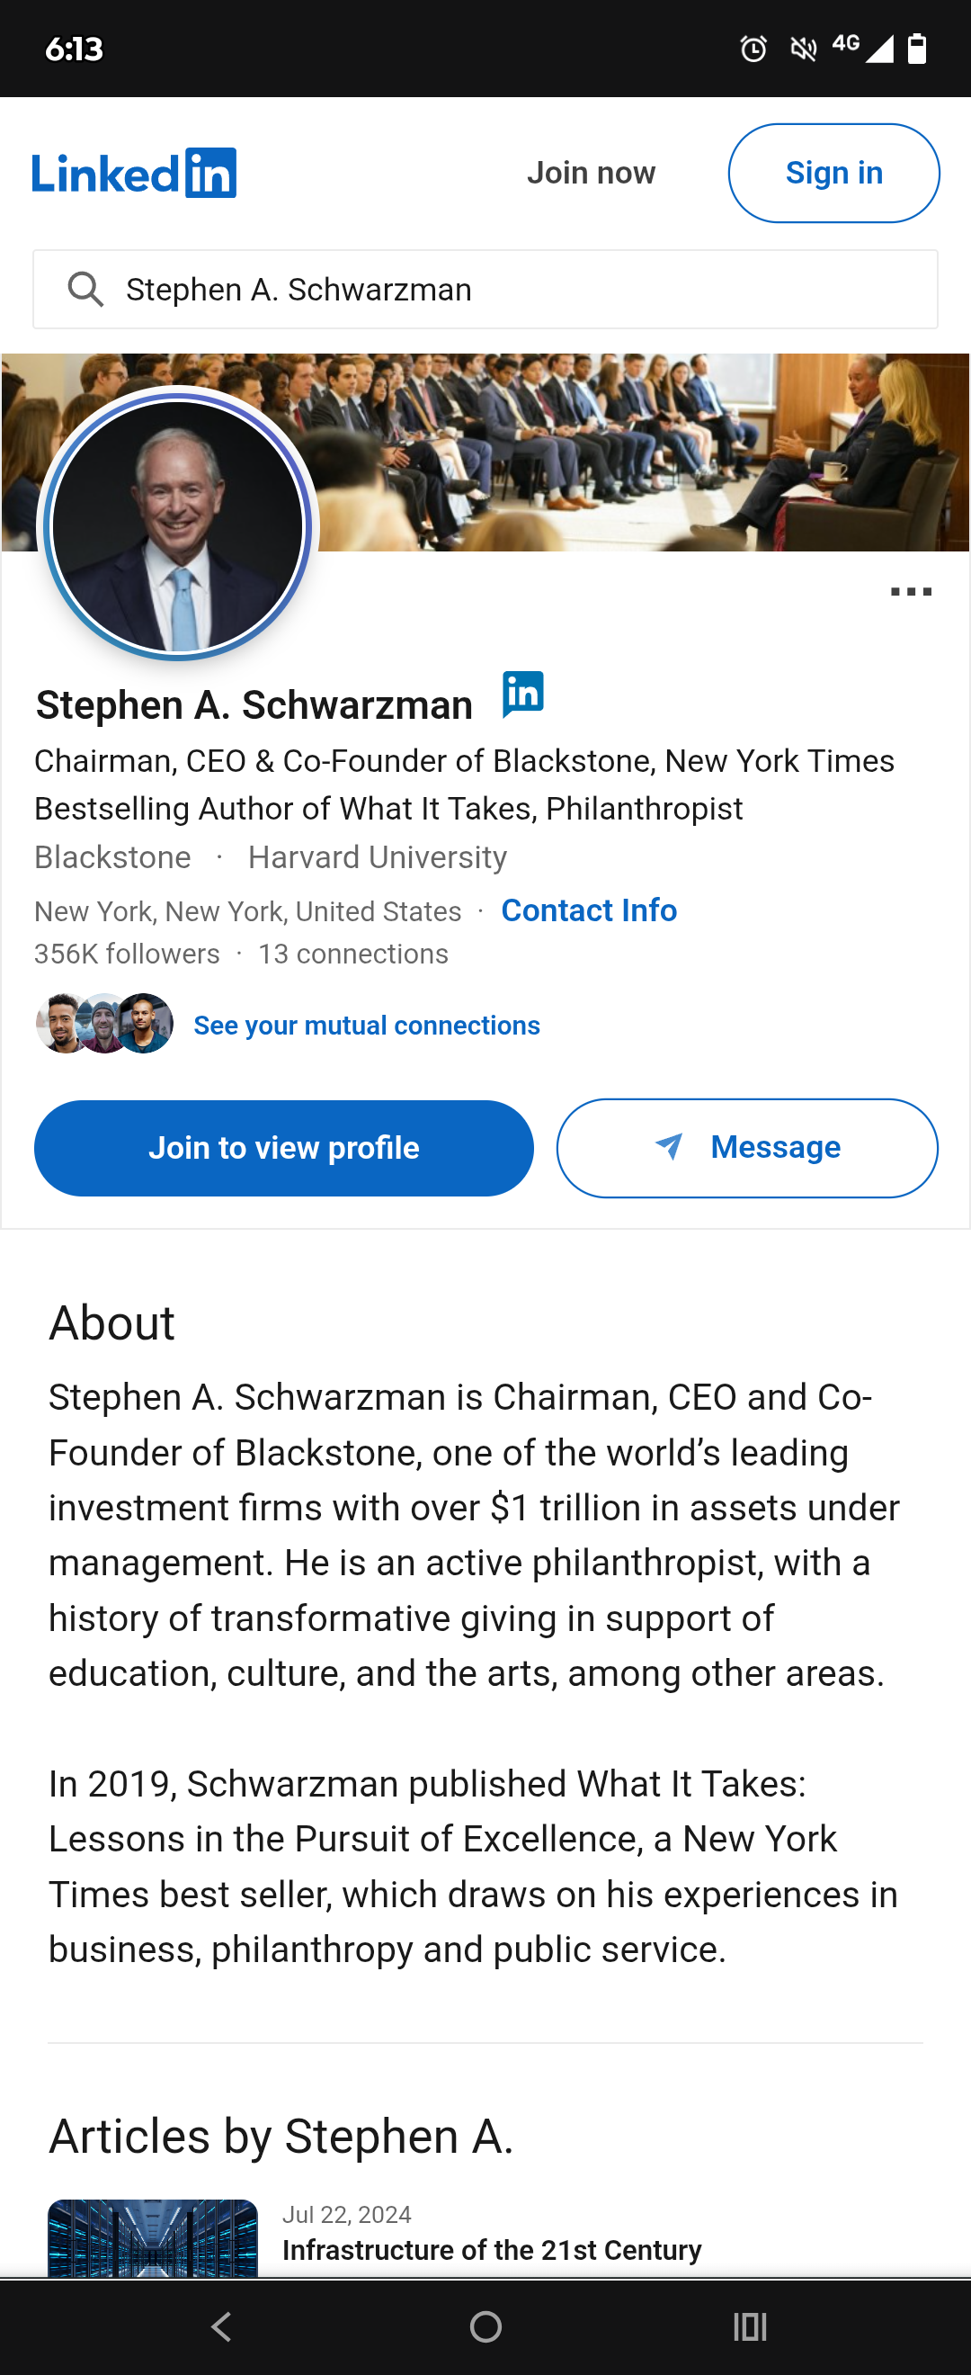
Task: Click Join to view profile button
Action: 284,1147
